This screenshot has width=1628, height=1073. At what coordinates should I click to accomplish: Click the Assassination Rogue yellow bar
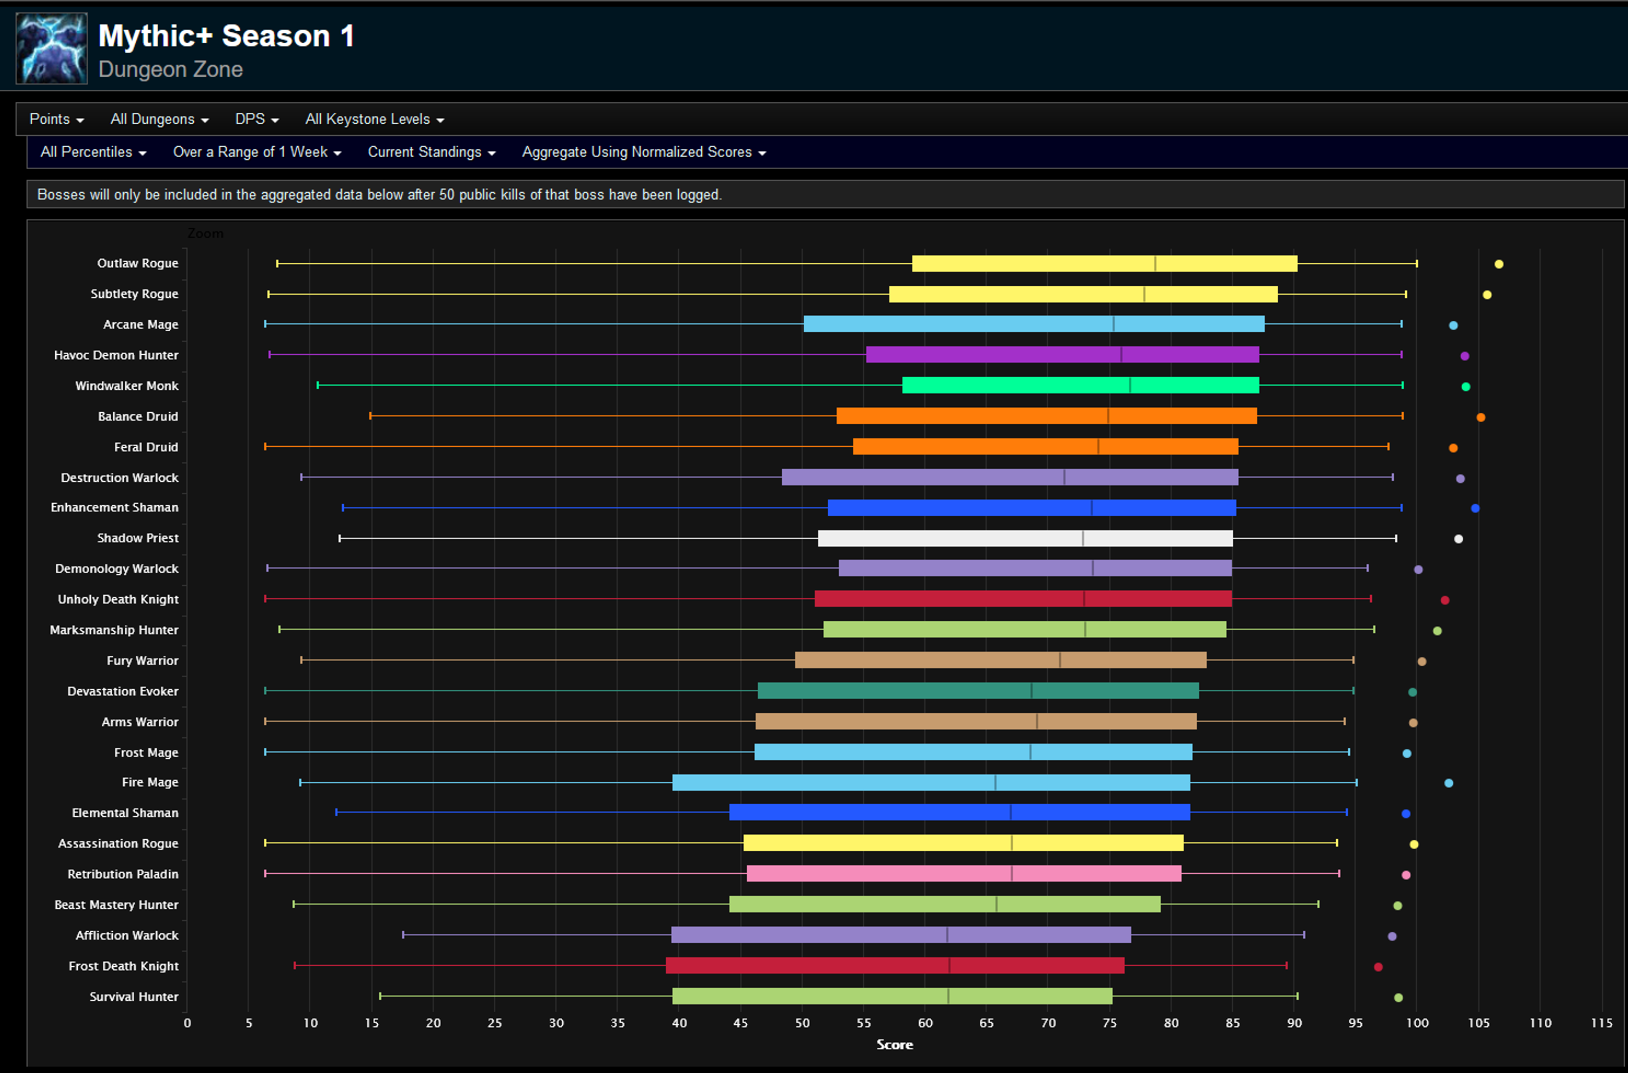963,843
